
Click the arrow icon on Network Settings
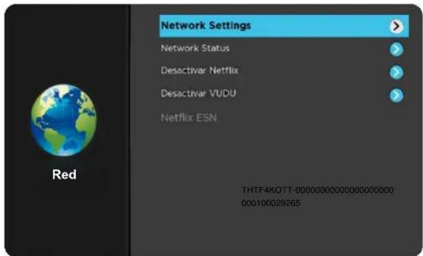pos(397,26)
